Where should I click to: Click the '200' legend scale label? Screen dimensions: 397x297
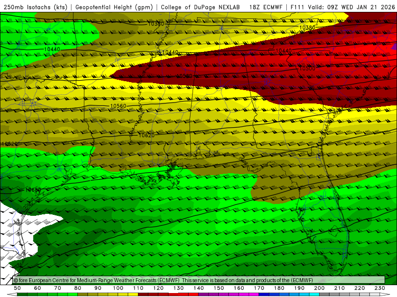[x=320, y=288]
